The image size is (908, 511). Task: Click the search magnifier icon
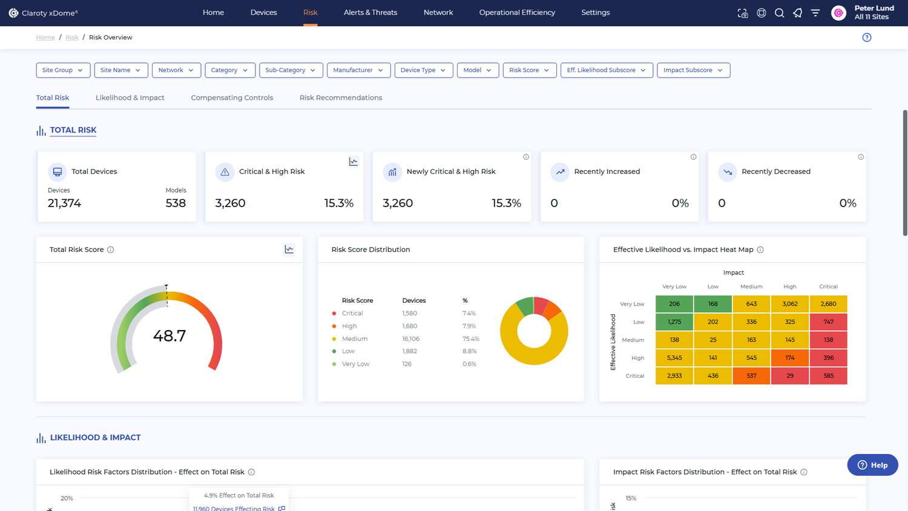780,13
